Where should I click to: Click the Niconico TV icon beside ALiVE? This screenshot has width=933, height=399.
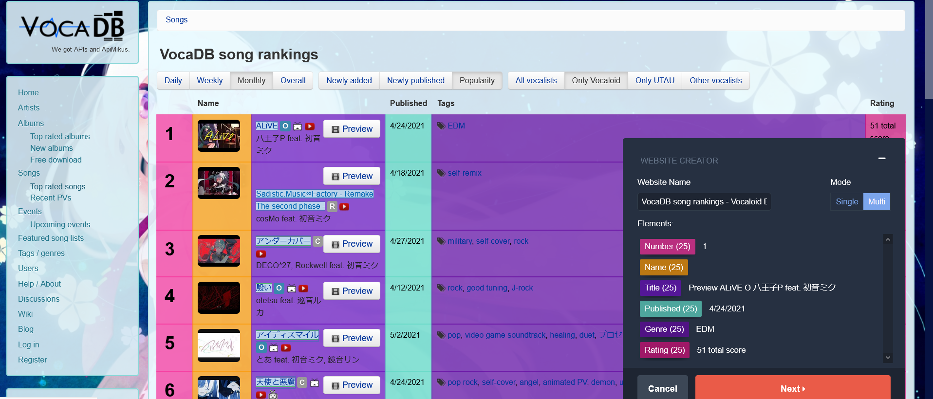tap(298, 127)
